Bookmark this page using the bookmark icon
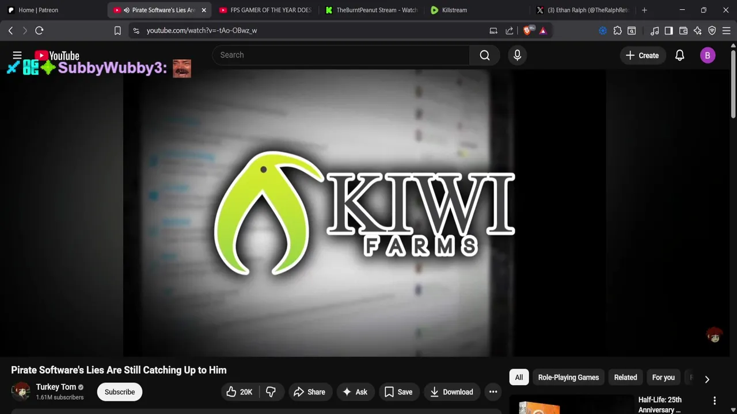The height and width of the screenshot is (414, 737). coord(117,30)
